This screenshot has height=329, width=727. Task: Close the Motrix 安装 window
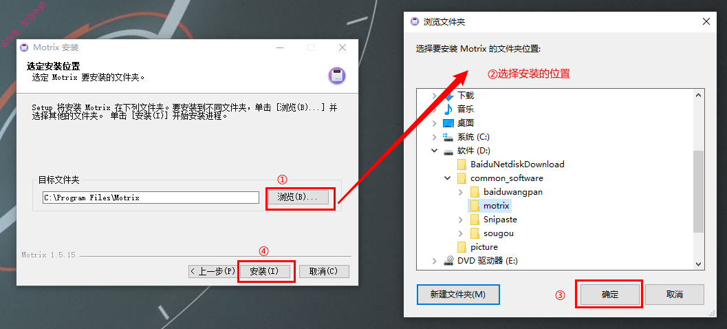(342, 47)
